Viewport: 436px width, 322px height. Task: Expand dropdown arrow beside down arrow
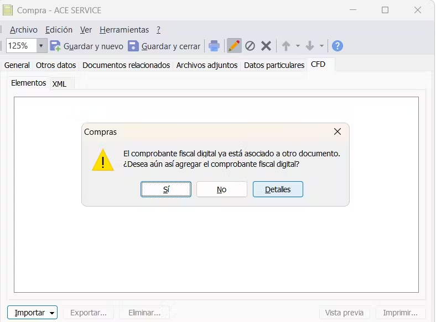pyautogui.click(x=321, y=46)
